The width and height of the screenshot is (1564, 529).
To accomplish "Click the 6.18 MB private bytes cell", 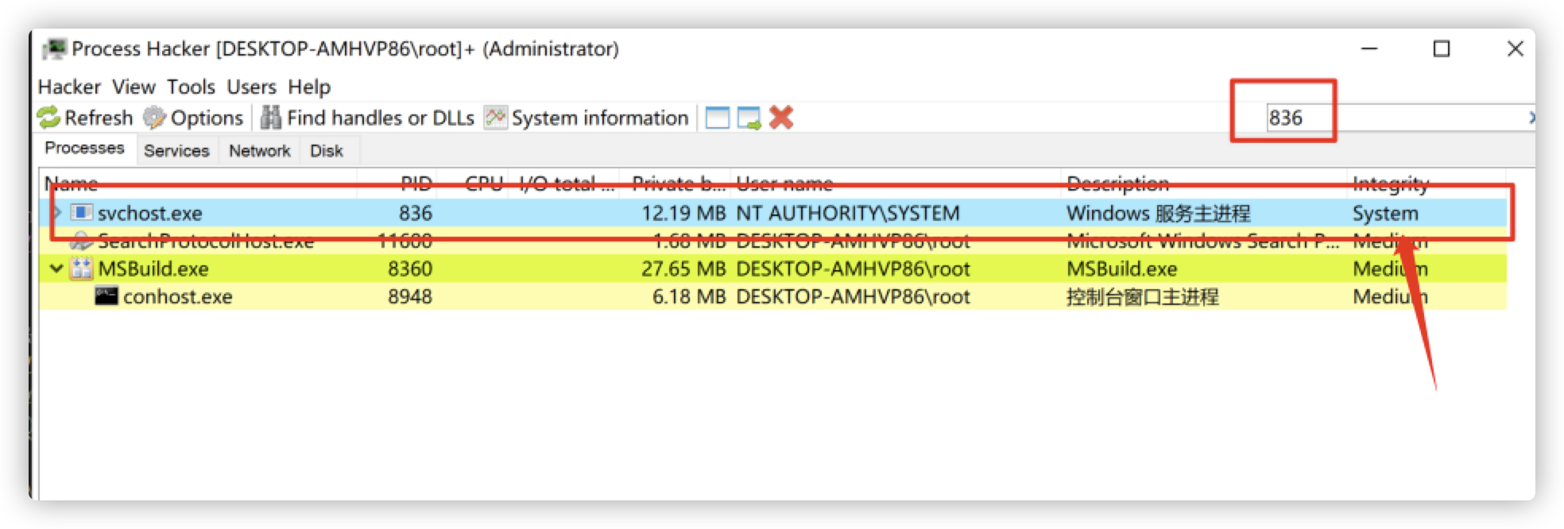I will point(689,296).
